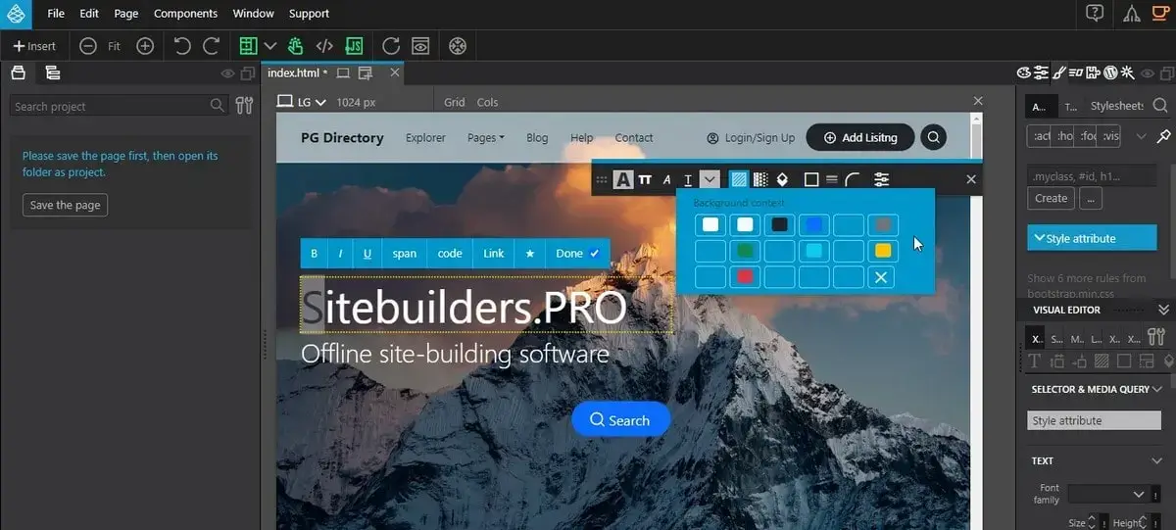The image size is (1176, 530).
Task: Select the border square icon
Action: pyautogui.click(x=810, y=179)
